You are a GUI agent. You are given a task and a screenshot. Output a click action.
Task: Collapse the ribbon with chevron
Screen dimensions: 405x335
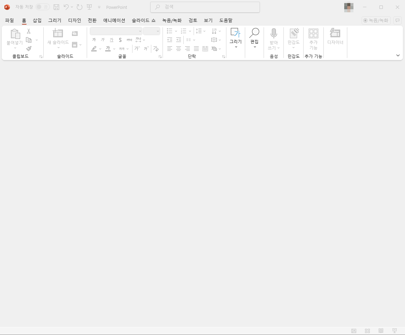(398, 56)
